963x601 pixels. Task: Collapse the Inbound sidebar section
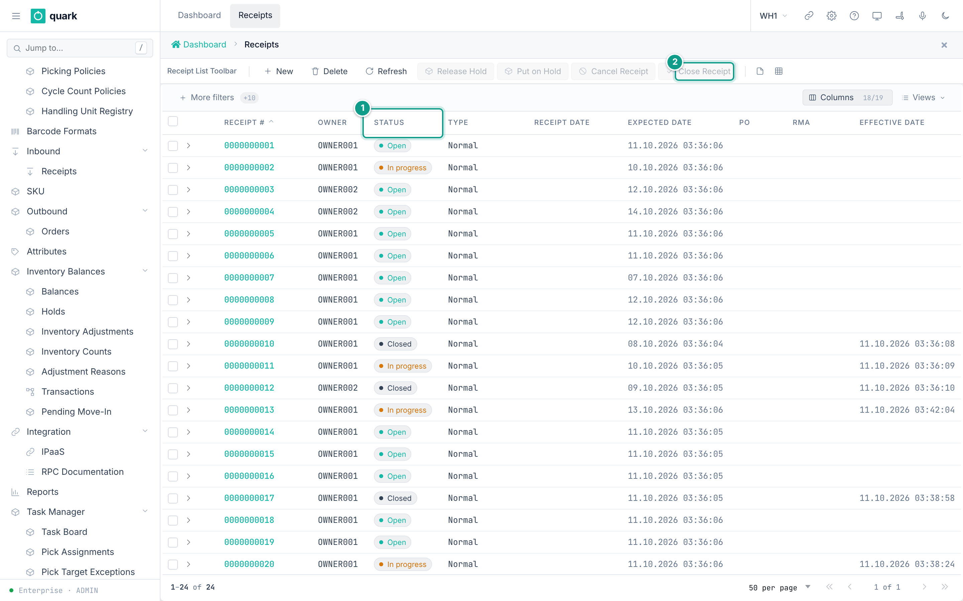tap(145, 151)
